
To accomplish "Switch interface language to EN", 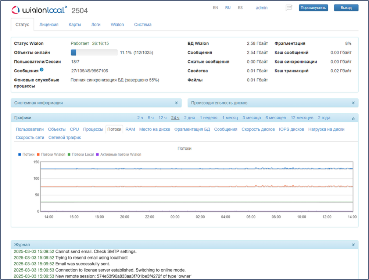I will (x=215, y=8).
